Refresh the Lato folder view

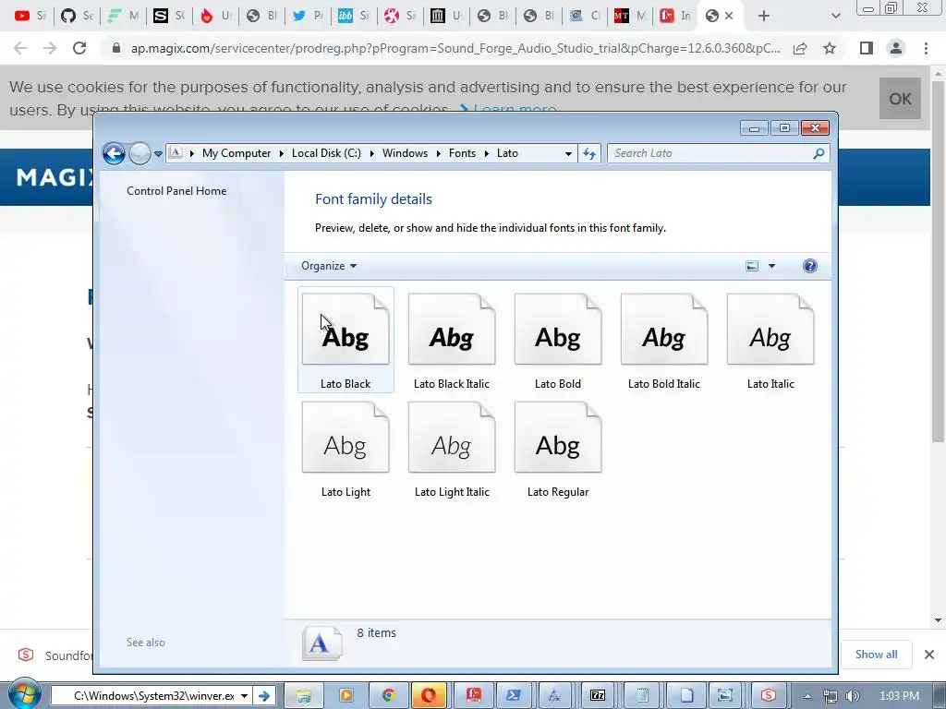[x=588, y=154]
